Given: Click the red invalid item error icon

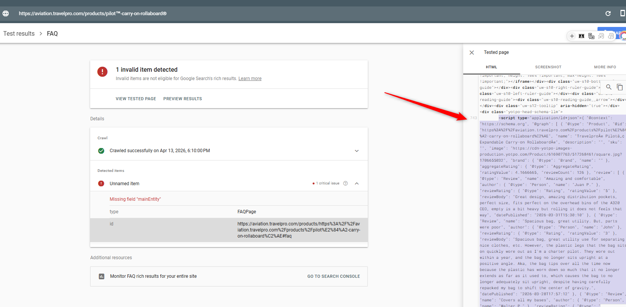Looking at the screenshot, I should coord(102,72).
